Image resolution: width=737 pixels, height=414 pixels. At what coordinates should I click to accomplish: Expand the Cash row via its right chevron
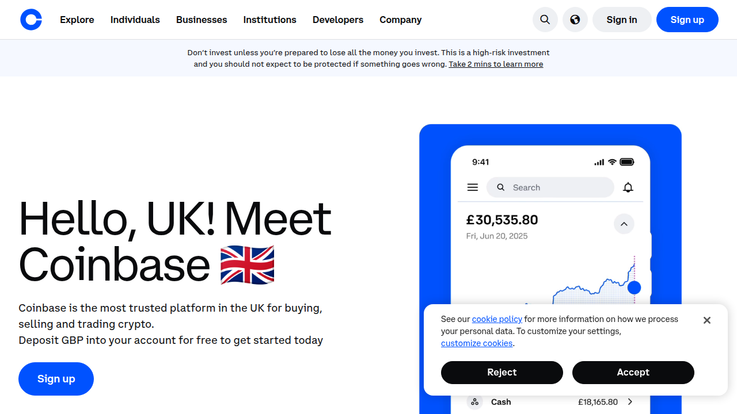click(x=630, y=401)
